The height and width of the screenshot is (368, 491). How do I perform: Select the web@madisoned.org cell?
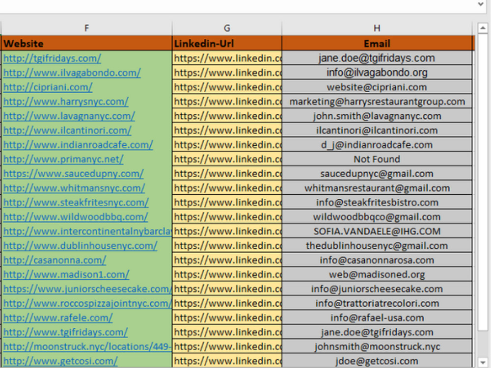[x=377, y=274]
